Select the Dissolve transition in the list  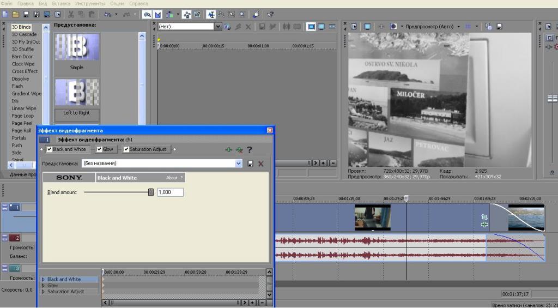click(x=21, y=79)
